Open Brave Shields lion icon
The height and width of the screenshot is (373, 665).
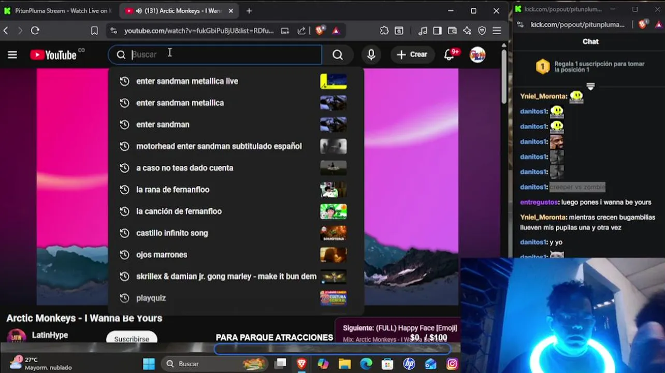(320, 31)
